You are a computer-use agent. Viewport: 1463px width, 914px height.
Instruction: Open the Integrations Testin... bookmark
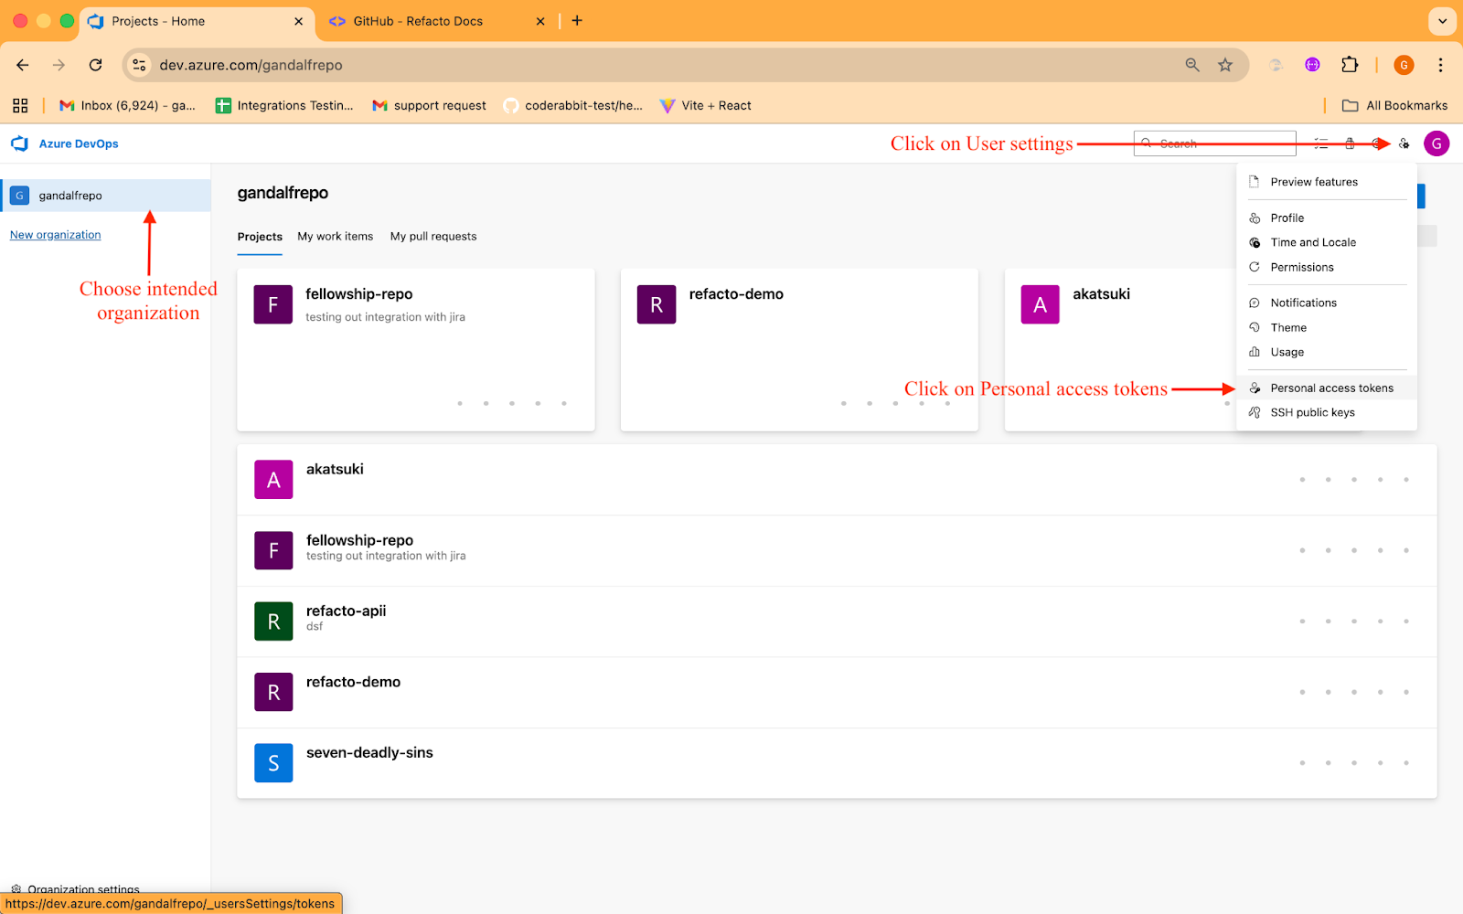click(x=284, y=105)
